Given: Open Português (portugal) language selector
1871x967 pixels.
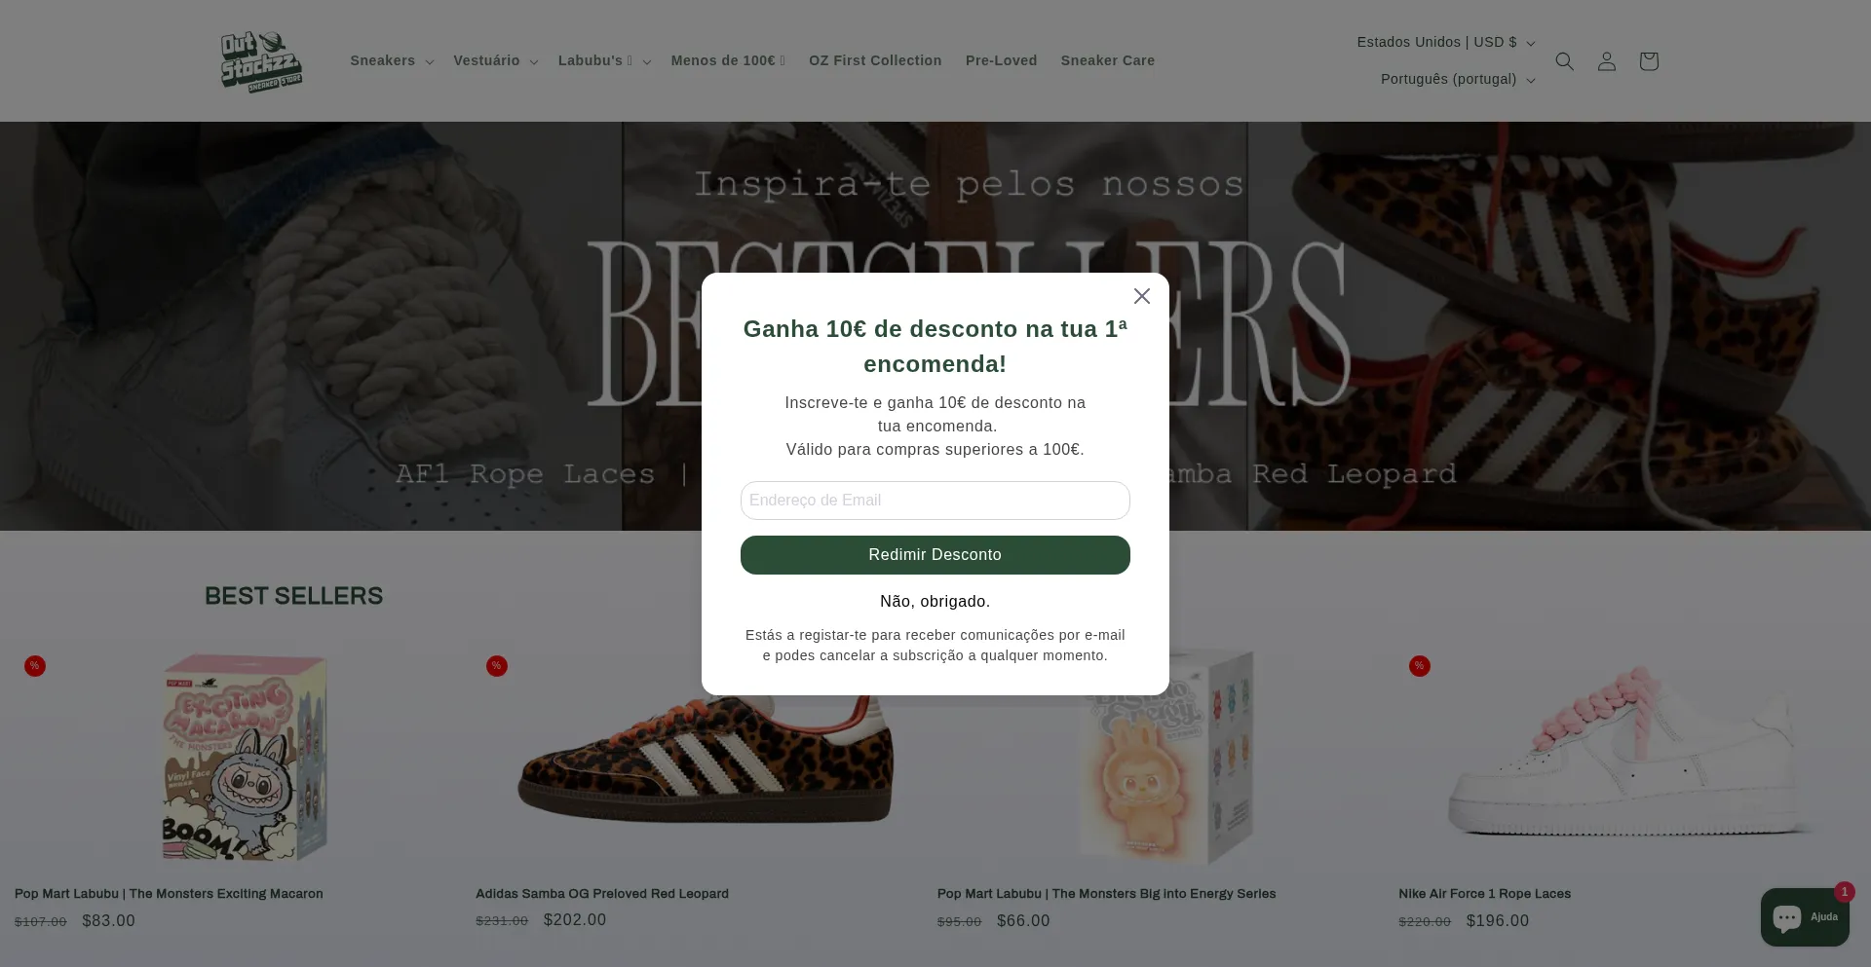Looking at the screenshot, I should 1458,79.
